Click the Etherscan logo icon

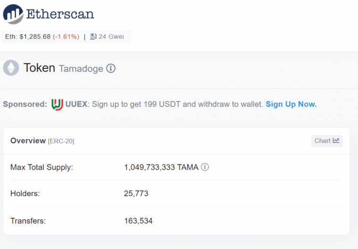click(x=13, y=14)
